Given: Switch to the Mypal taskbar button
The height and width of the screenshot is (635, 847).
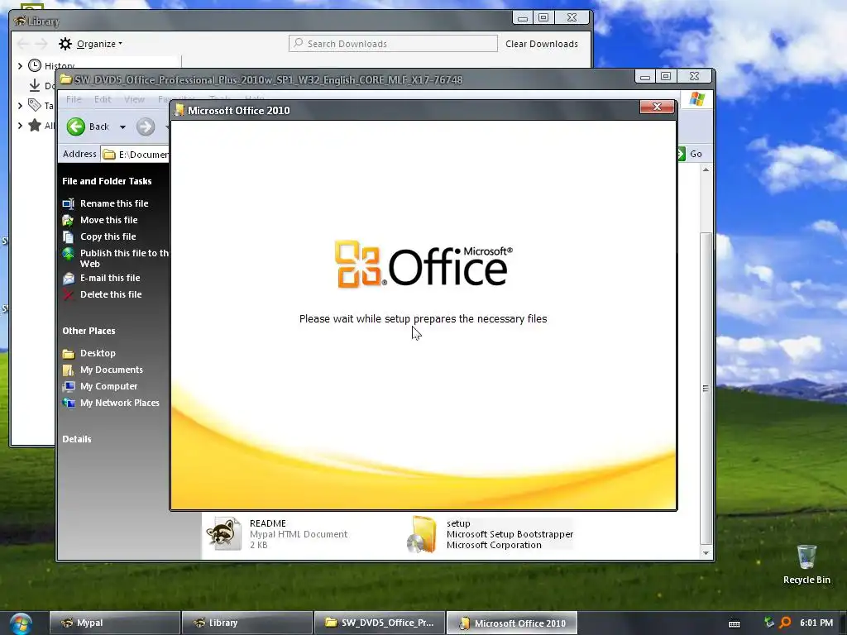Looking at the screenshot, I should [114, 623].
